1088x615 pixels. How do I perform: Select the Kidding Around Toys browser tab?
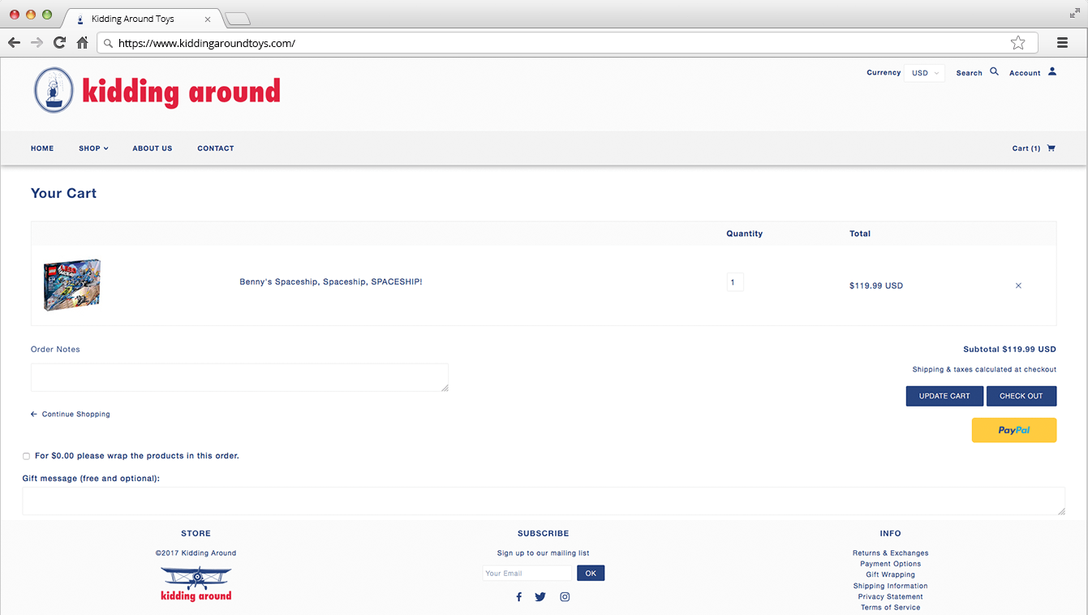pyautogui.click(x=142, y=19)
